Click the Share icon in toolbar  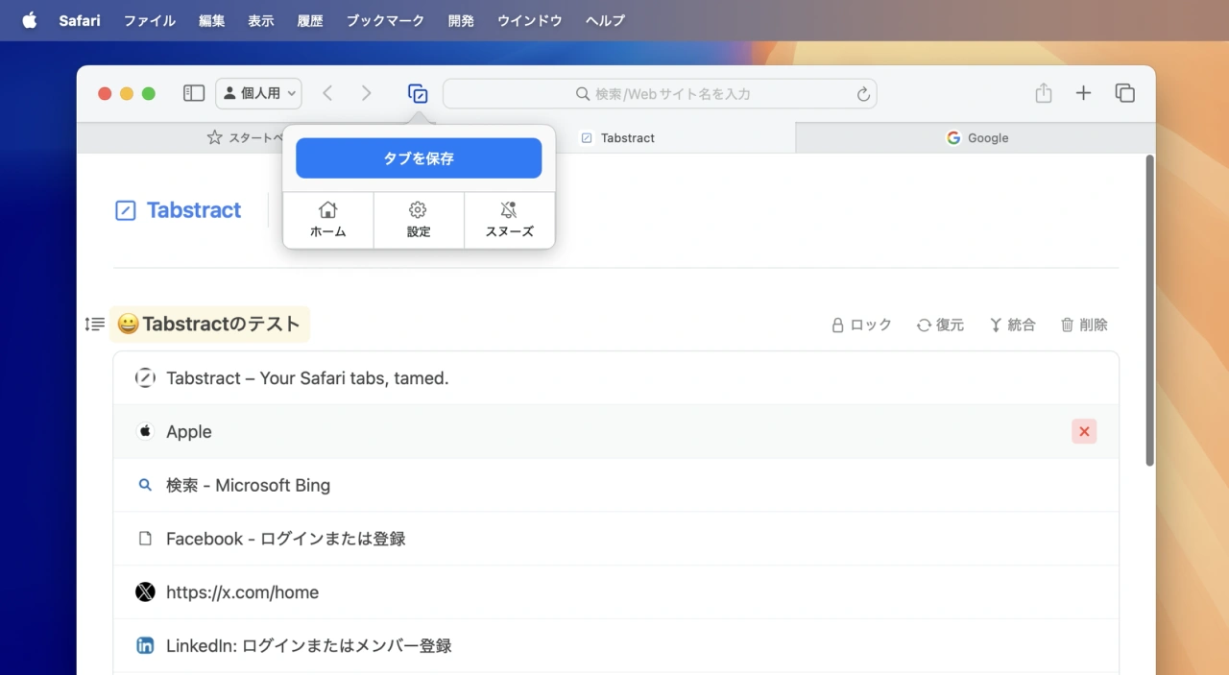pos(1044,93)
